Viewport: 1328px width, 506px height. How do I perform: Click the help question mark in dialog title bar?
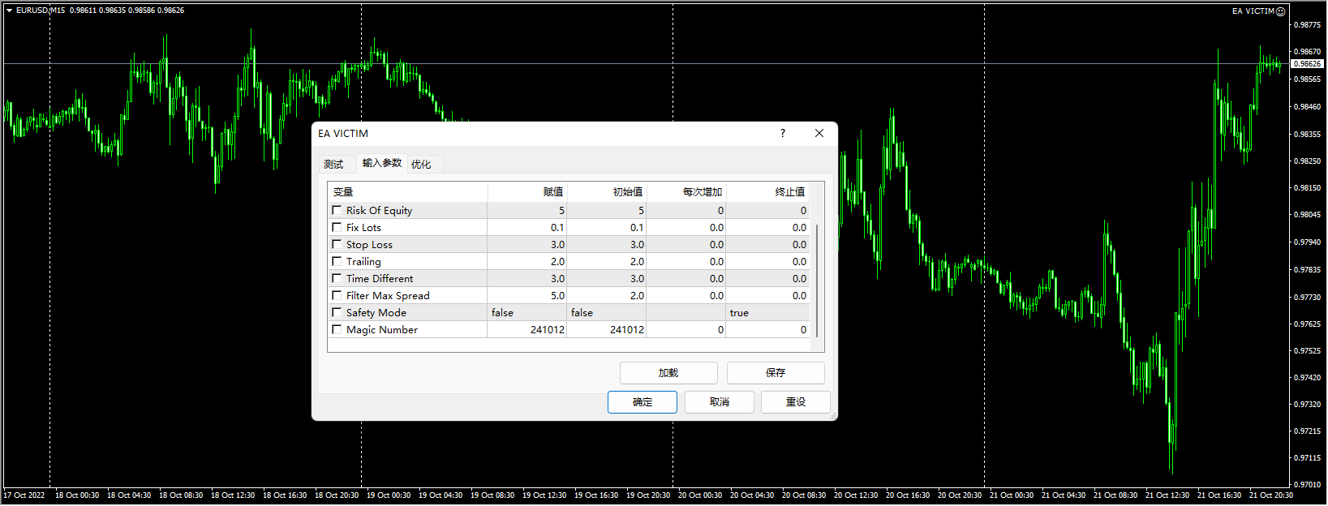pos(783,134)
